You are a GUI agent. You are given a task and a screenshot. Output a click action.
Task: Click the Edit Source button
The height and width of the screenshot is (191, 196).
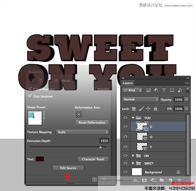point(68,168)
